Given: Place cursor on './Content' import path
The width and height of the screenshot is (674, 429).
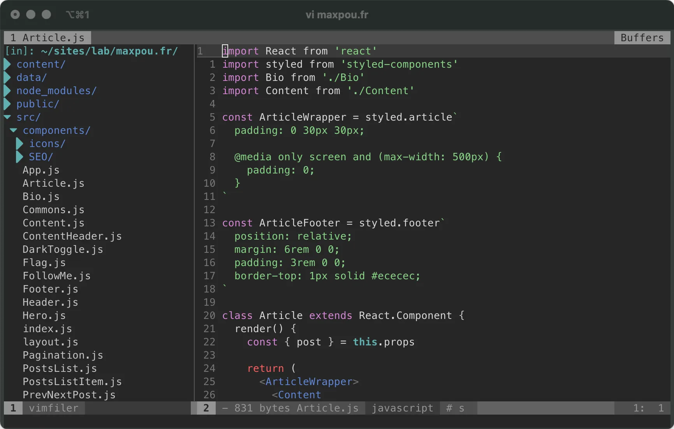Looking at the screenshot, I should tap(380, 91).
